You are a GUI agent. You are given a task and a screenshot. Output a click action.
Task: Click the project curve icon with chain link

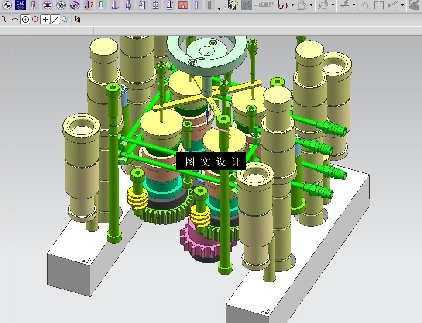pos(323,5)
